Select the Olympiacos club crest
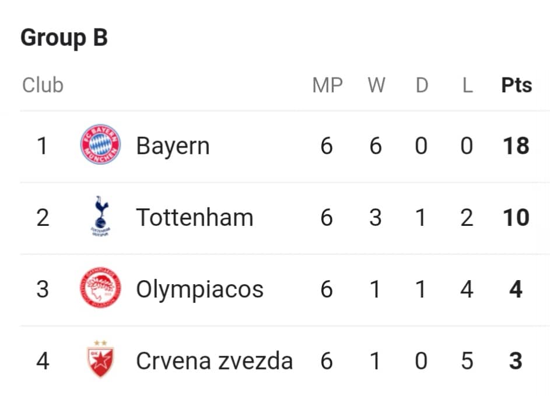Screen dimensions: 550x400 pos(100,288)
